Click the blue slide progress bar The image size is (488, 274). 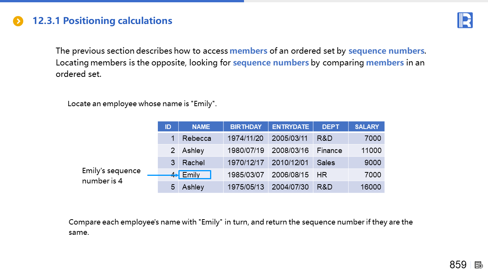pos(122,1)
